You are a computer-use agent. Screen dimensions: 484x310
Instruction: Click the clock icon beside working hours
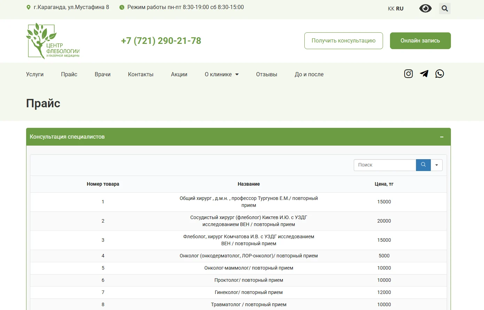click(x=122, y=7)
